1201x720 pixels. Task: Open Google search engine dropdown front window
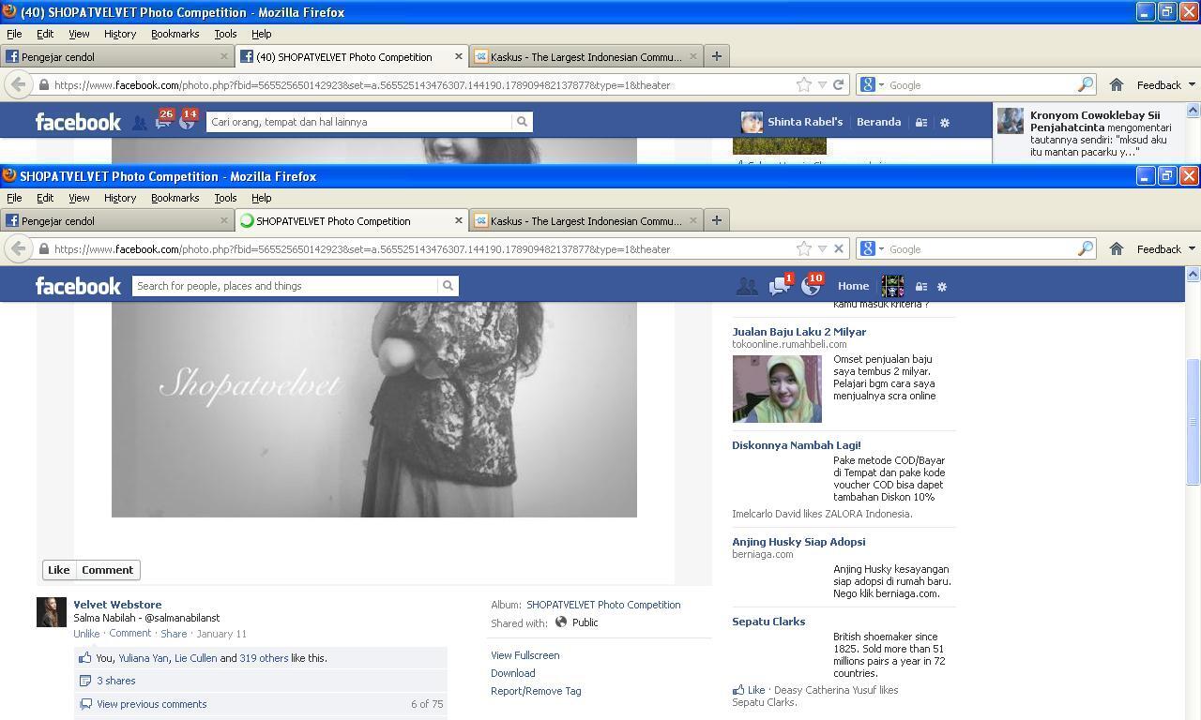872,249
